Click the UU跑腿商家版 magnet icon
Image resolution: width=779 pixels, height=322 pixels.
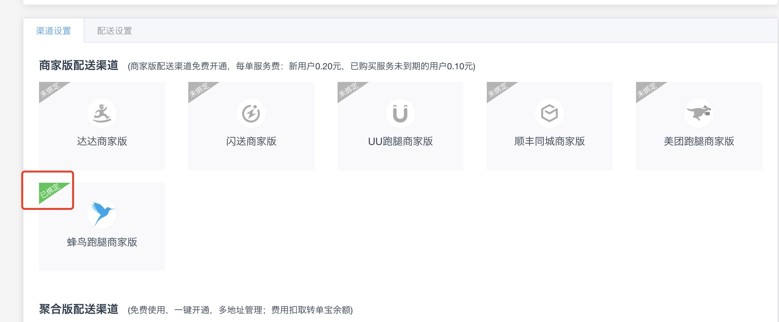pyautogui.click(x=400, y=113)
